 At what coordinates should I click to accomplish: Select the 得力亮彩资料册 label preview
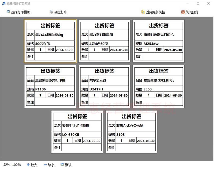coord(105,41)
